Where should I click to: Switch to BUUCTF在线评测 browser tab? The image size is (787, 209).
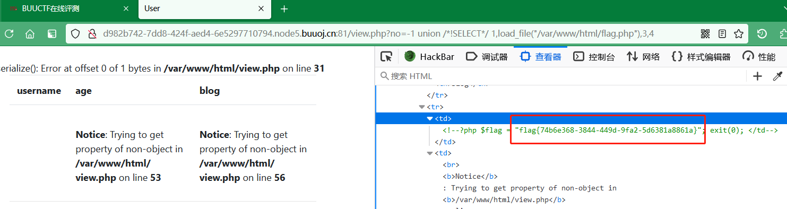tap(68, 8)
